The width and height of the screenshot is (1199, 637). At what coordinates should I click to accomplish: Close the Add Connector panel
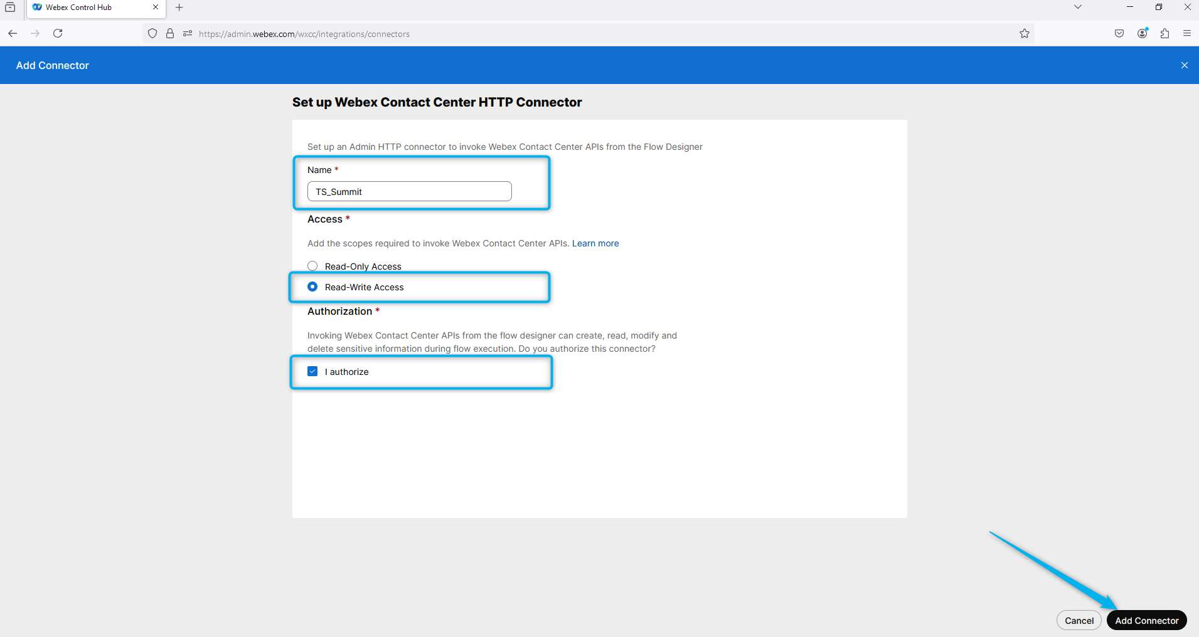click(x=1185, y=65)
